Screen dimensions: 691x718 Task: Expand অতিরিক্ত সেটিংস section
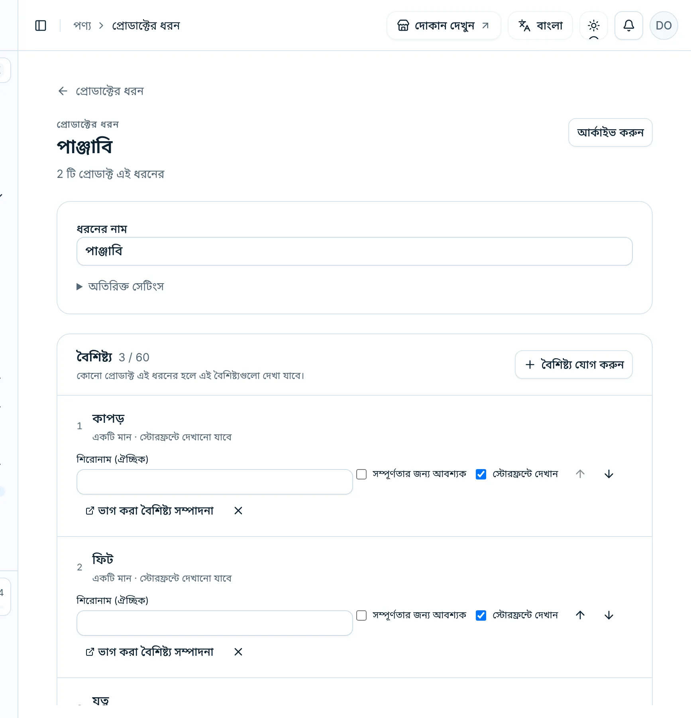pos(120,286)
